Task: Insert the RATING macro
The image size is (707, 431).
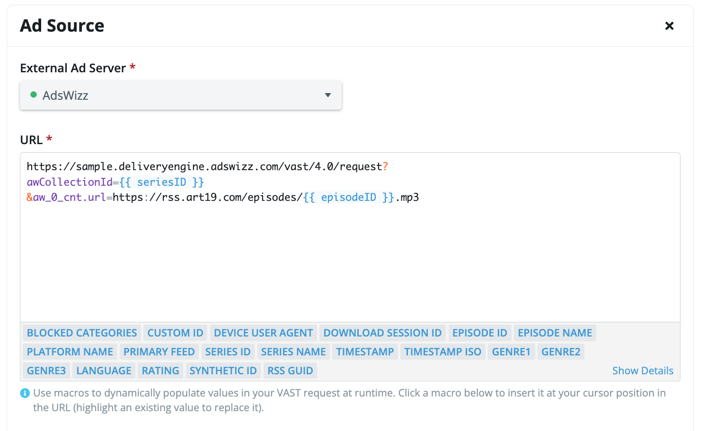Action: click(160, 371)
